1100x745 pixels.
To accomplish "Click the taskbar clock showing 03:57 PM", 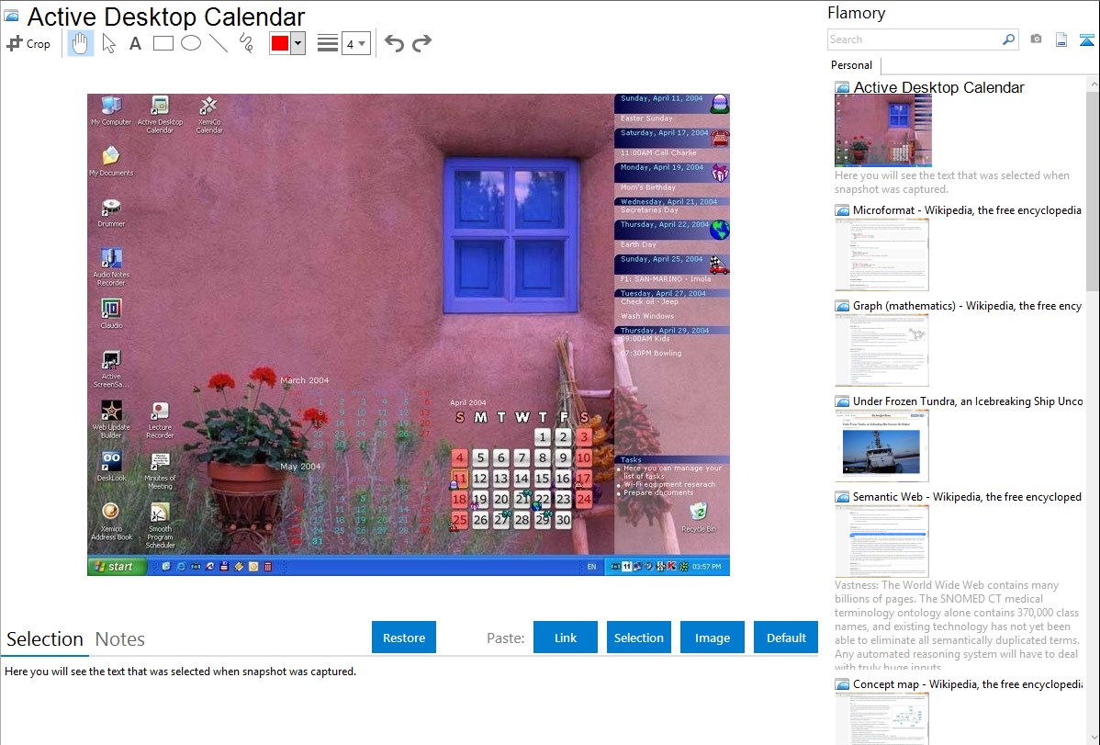I will [706, 567].
